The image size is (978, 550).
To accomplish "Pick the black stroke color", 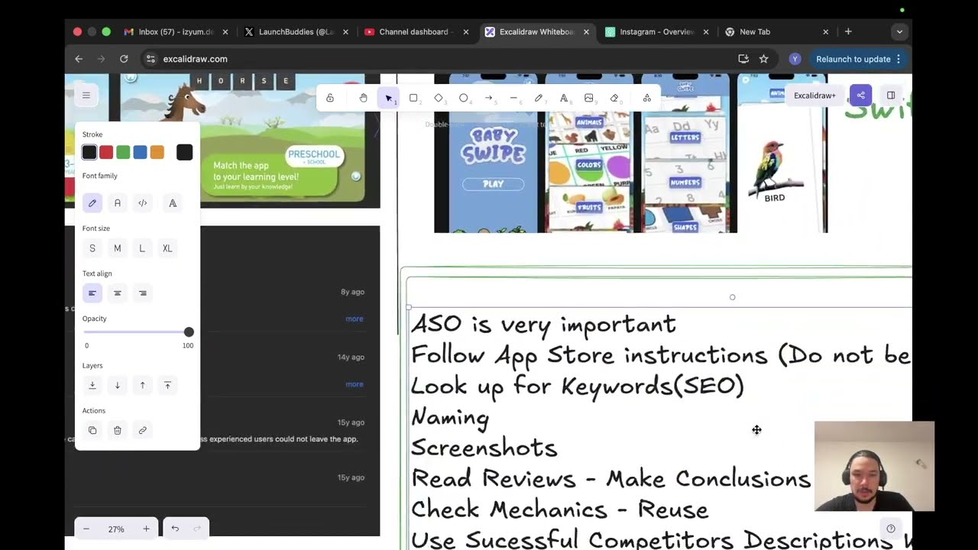I will [x=89, y=152].
